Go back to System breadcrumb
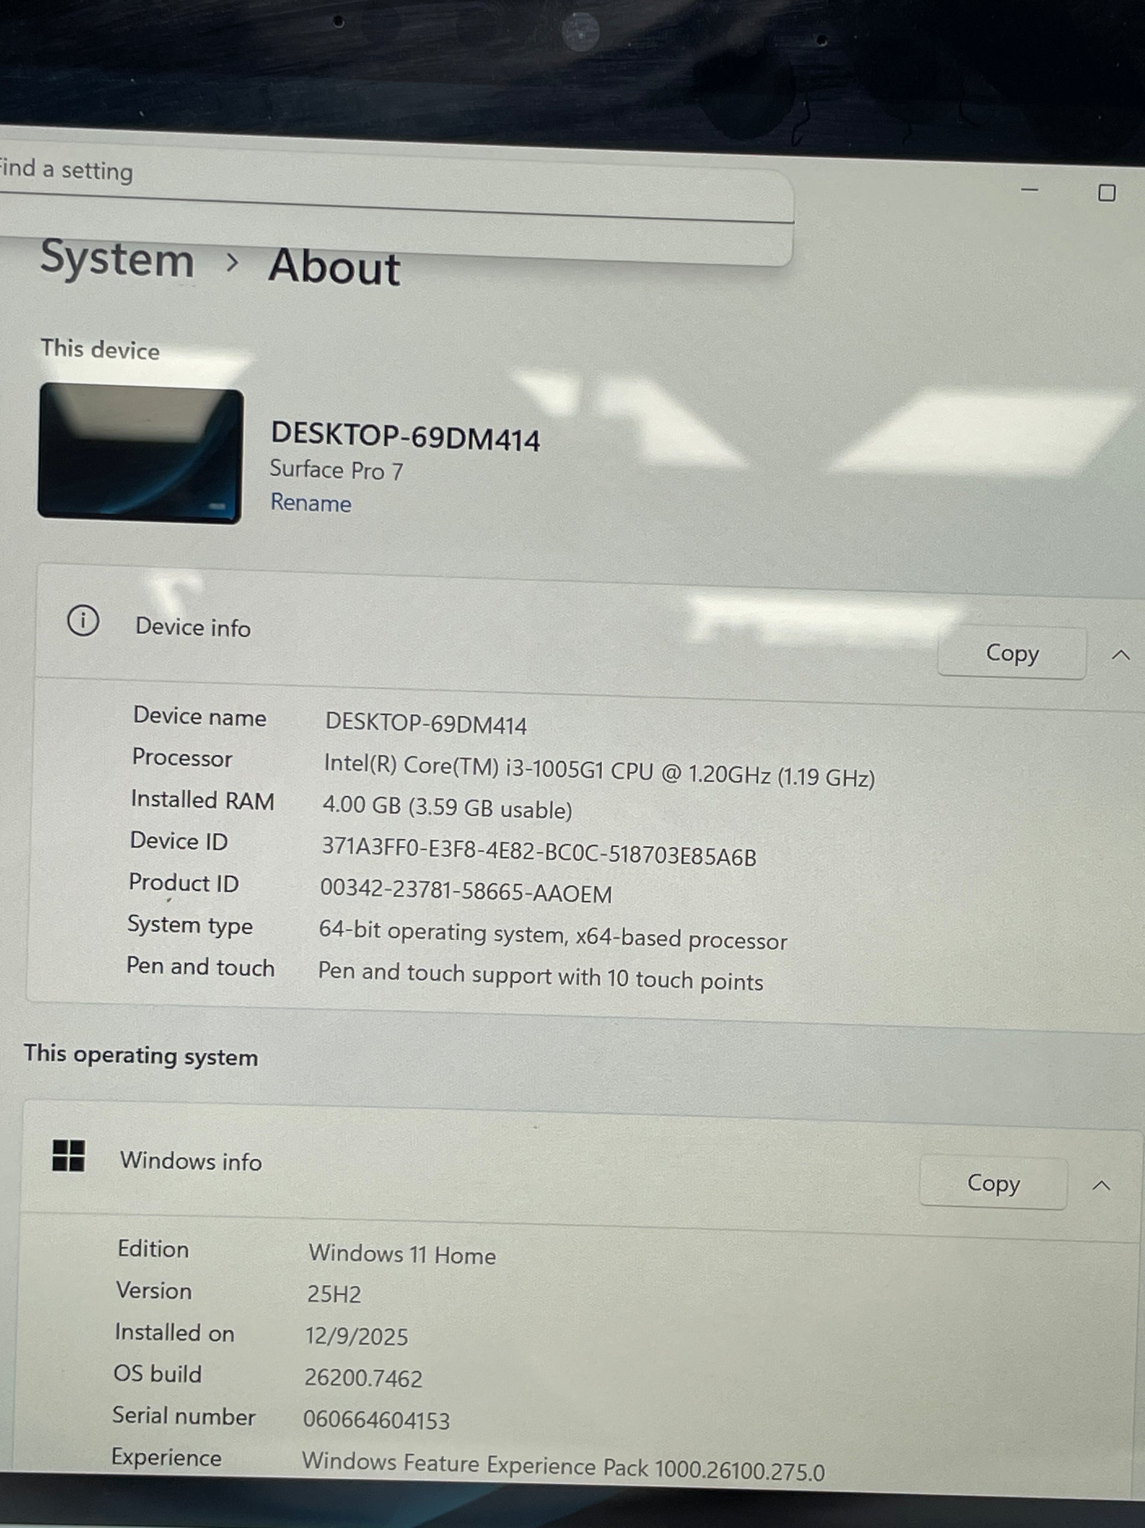 [117, 260]
